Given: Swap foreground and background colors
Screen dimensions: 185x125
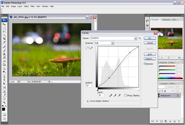Looking at the screenshot, I should point(6,106).
